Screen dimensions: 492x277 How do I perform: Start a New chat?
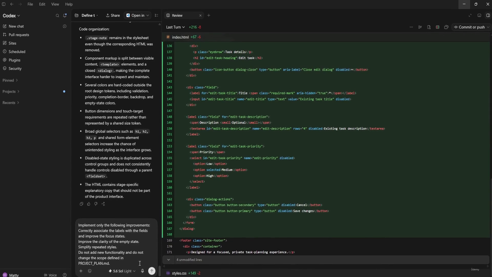[x=16, y=26]
